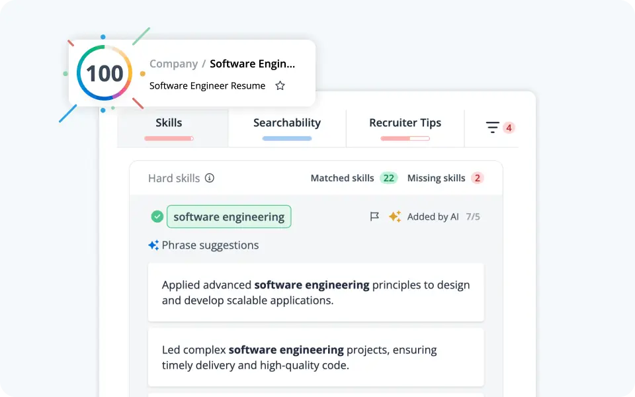Click the filter icon showing 4 notifications
This screenshot has width=635, height=397.
(493, 127)
